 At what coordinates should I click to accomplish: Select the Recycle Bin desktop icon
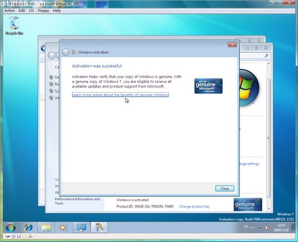[14, 26]
